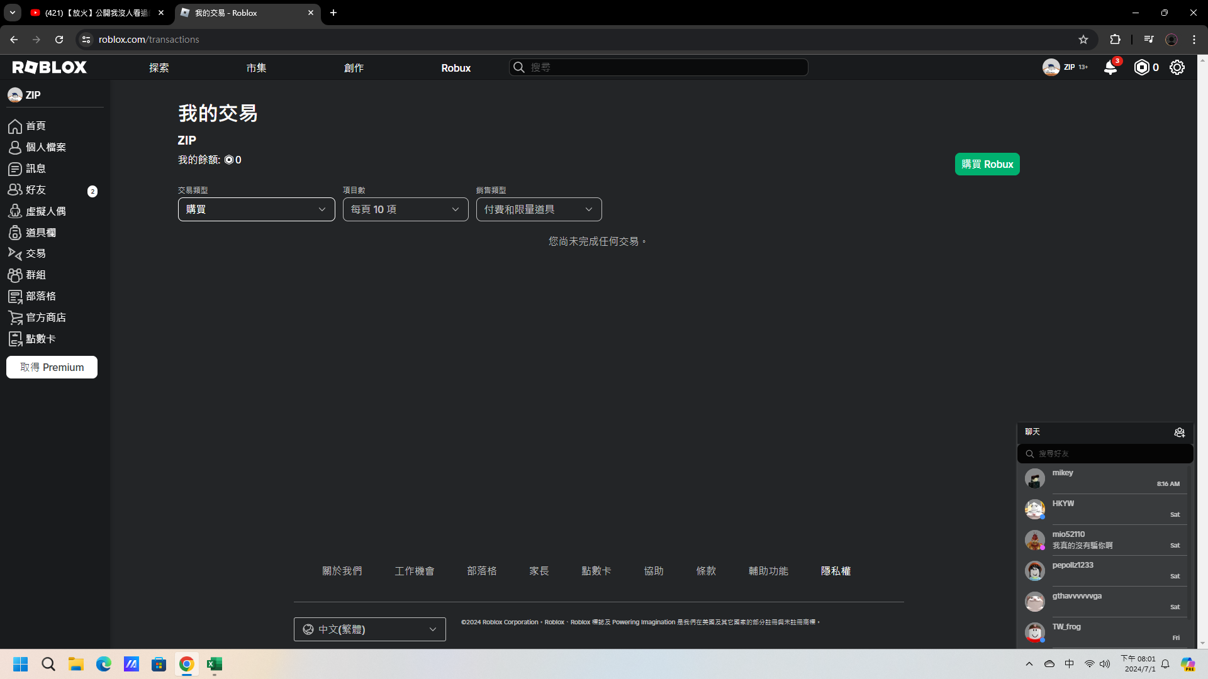Reload the page
This screenshot has height=679, width=1208.
[59, 40]
